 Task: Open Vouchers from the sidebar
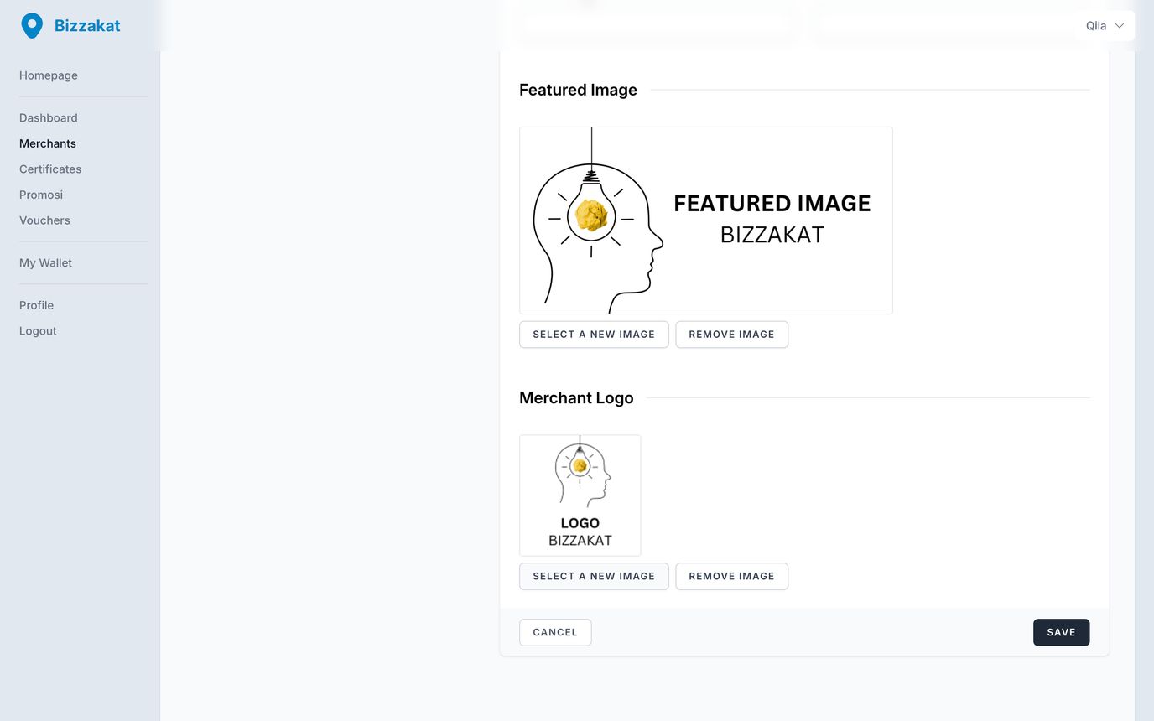click(44, 220)
